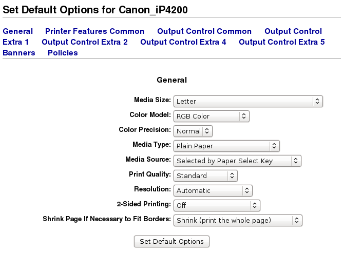Select the Output Control Extra 4 link
Viewport: 344px width, 253px height.
pos(183,42)
